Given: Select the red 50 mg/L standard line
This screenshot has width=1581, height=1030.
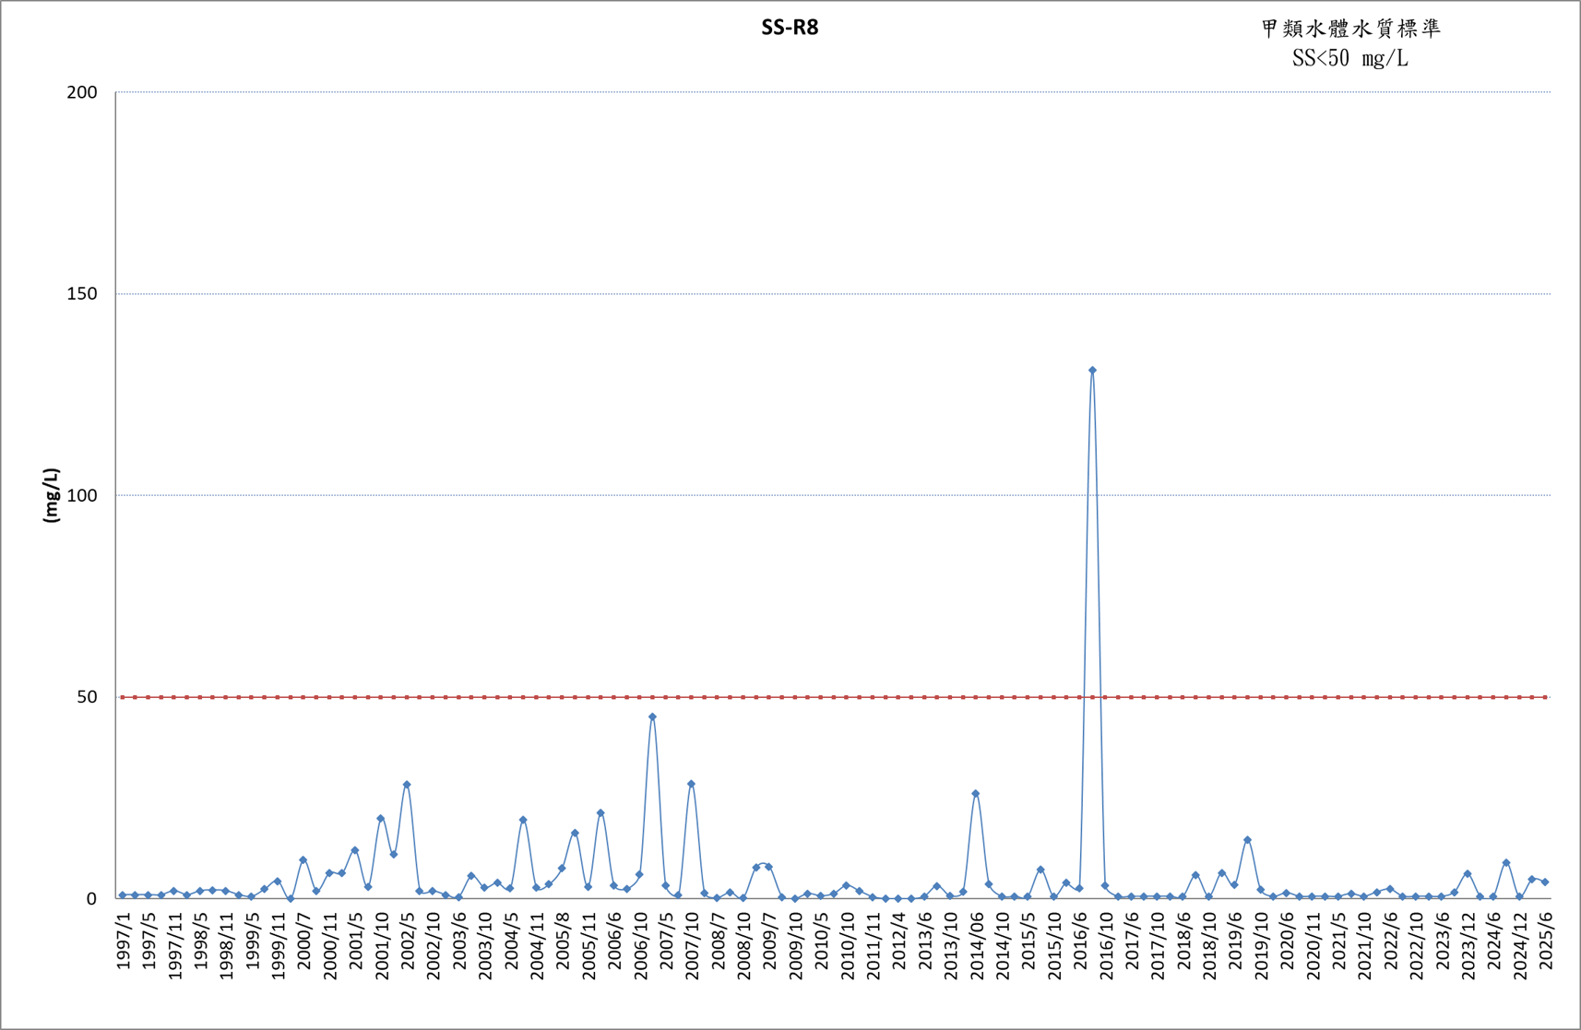Looking at the screenshot, I should [x=835, y=697].
